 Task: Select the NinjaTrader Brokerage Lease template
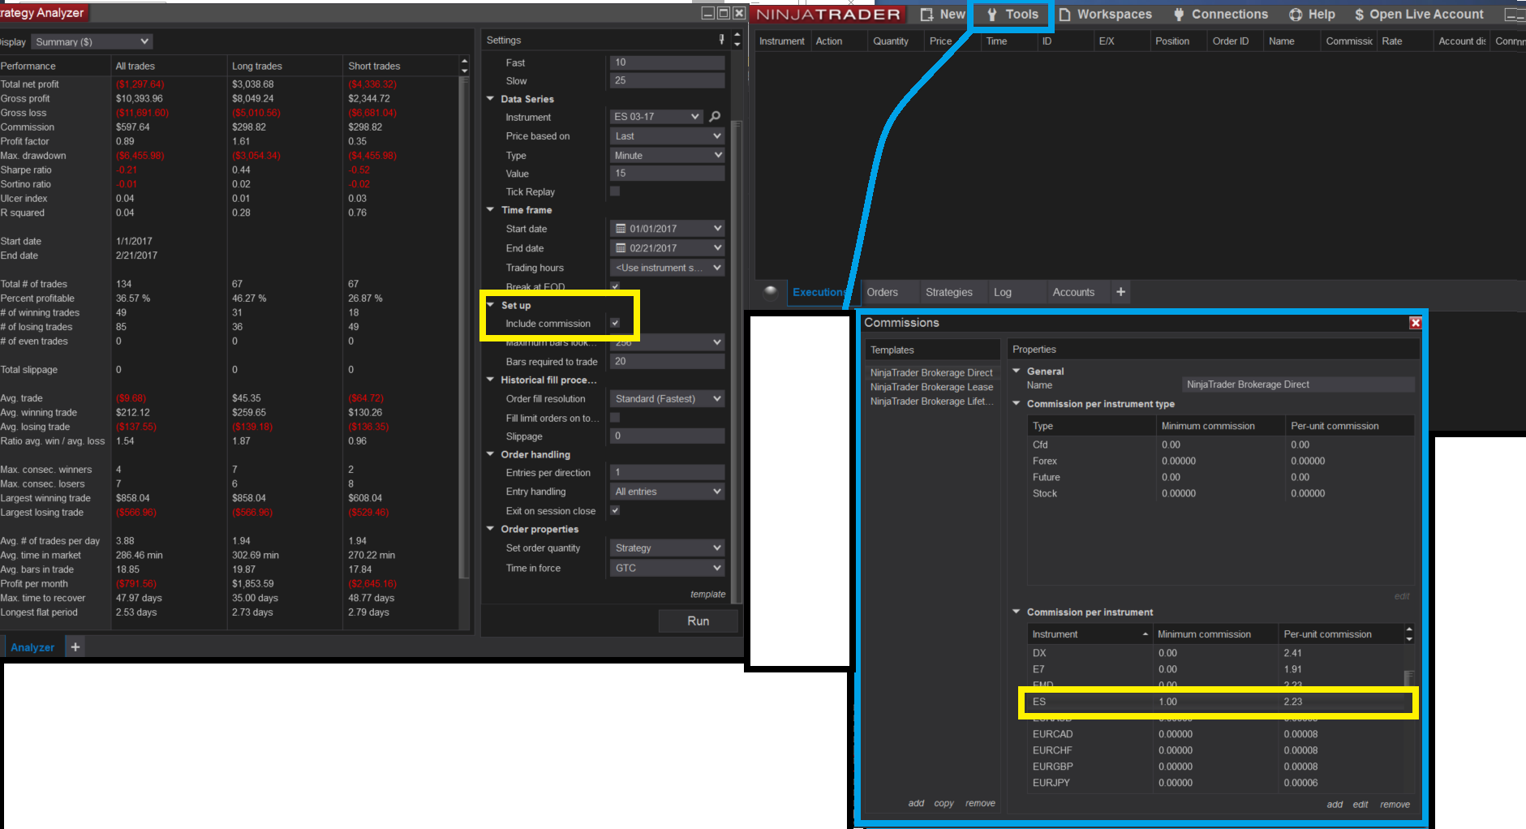[931, 387]
